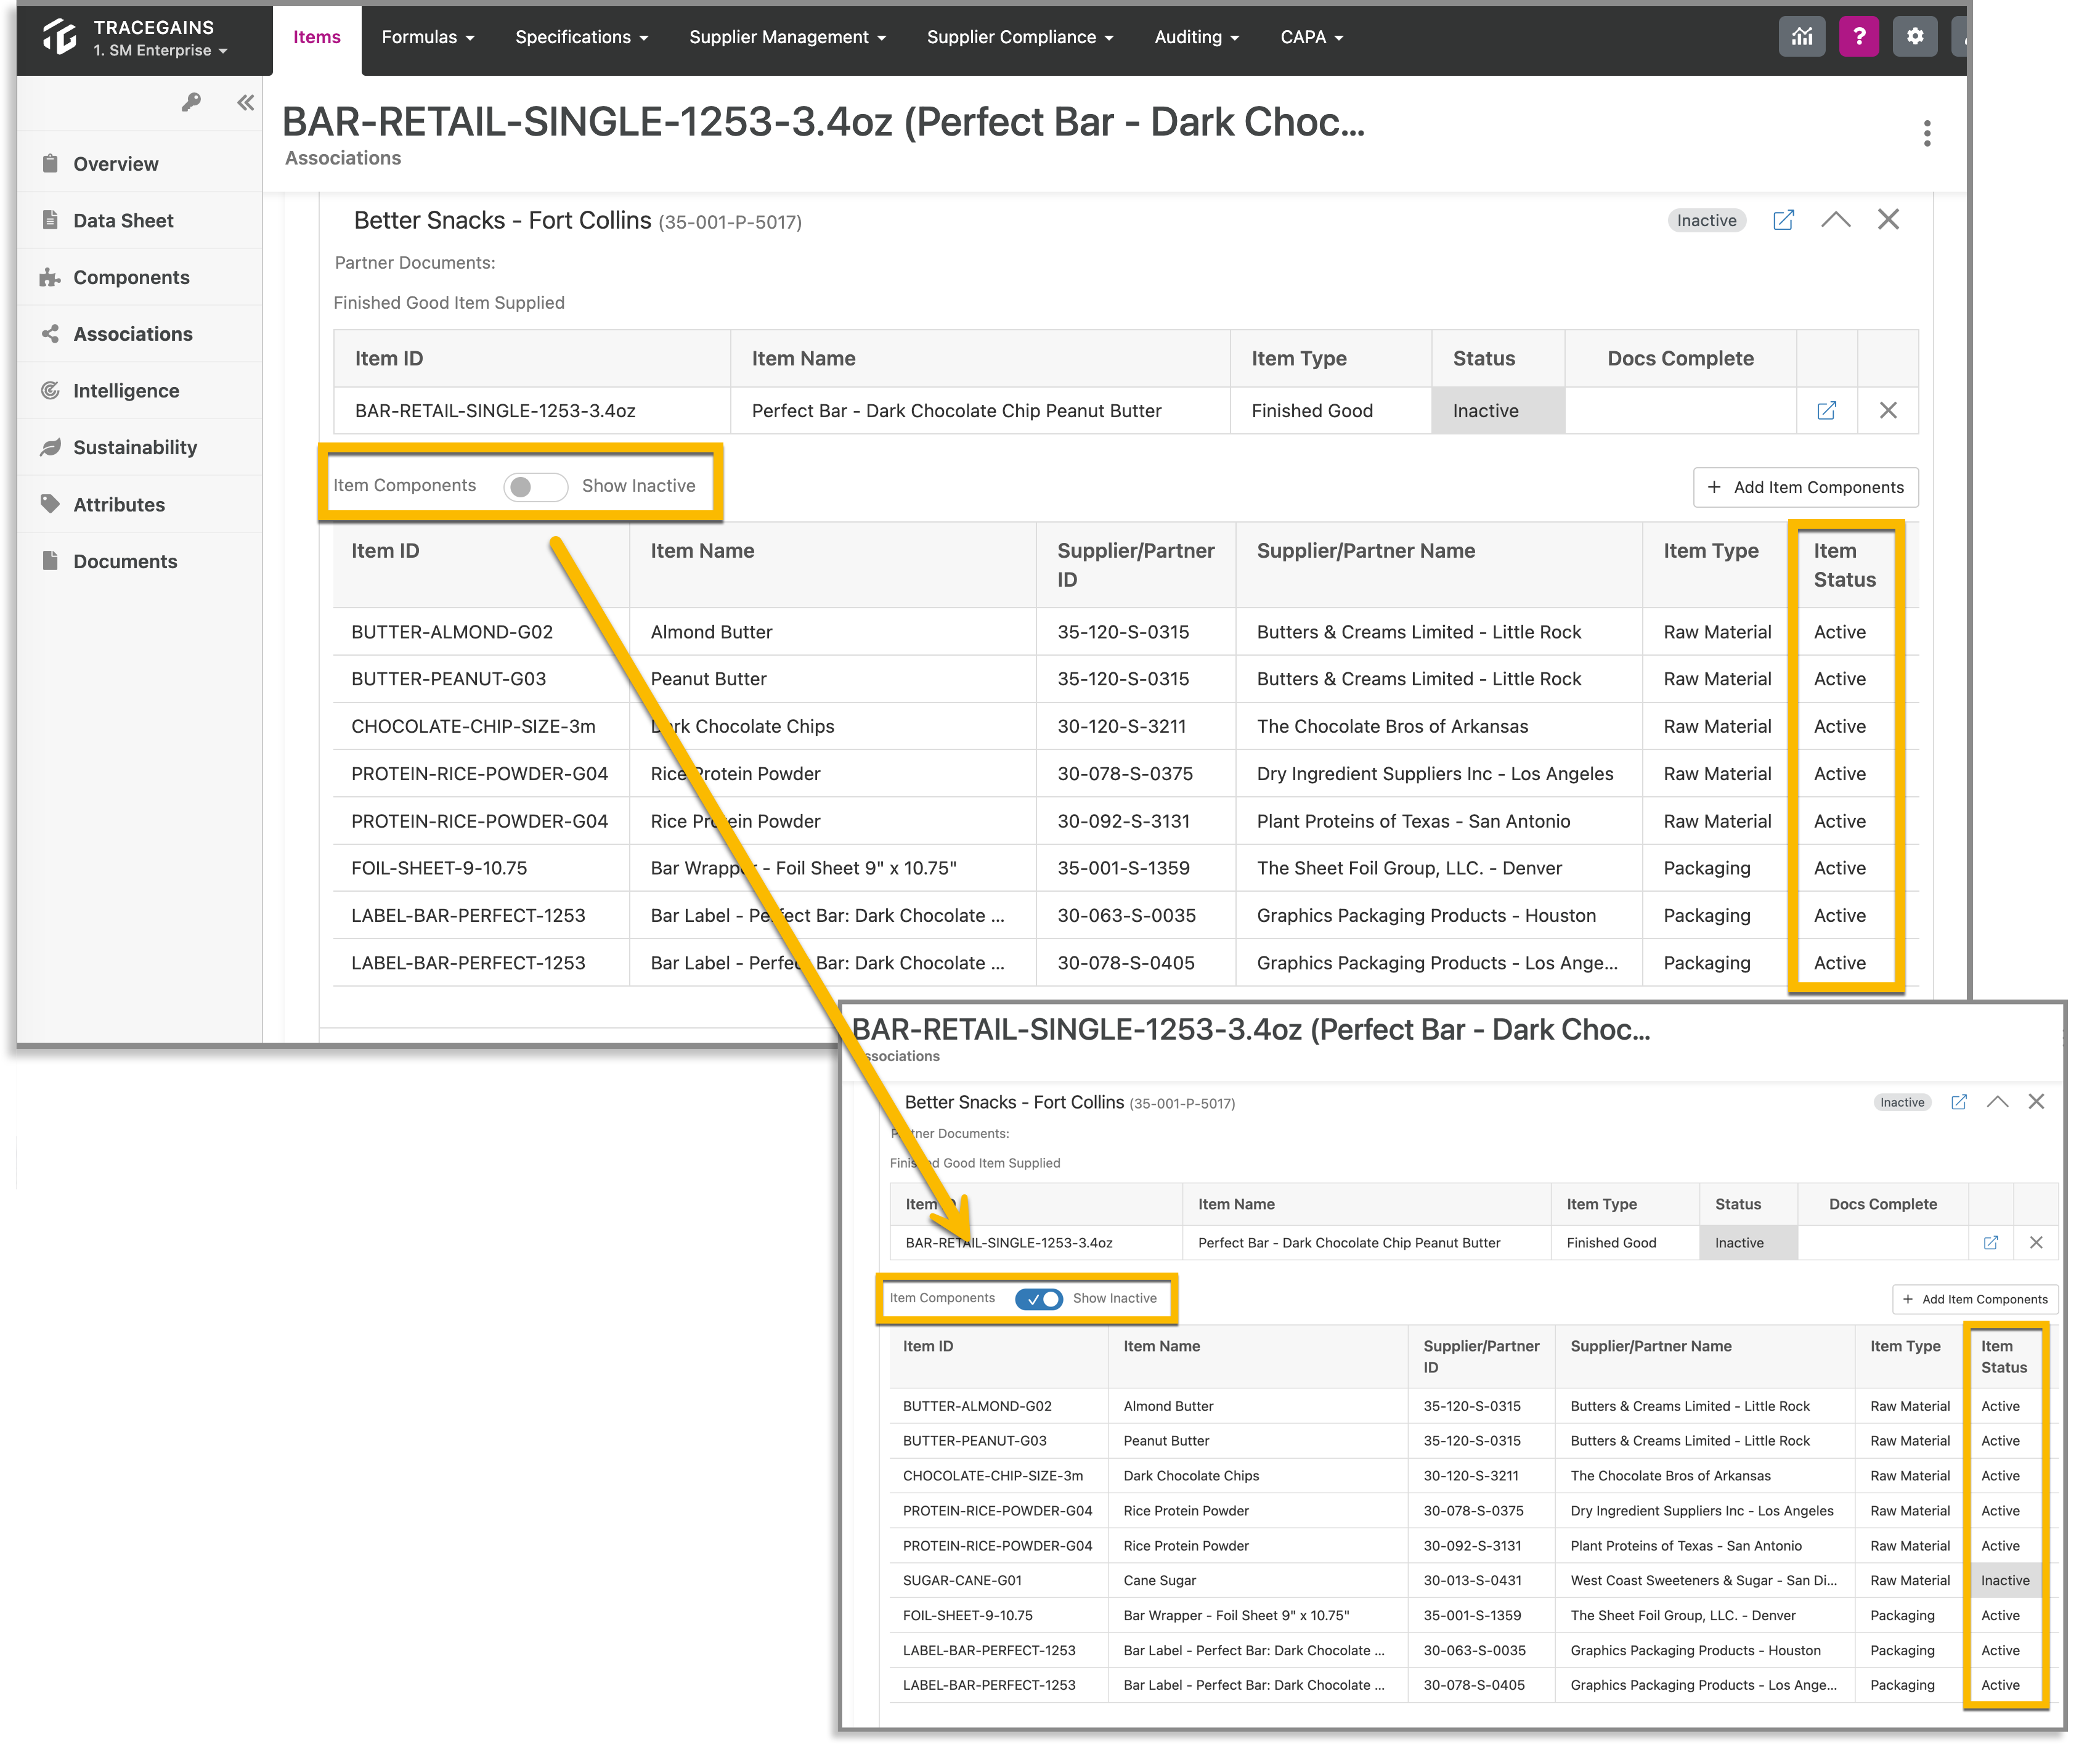2079x1744 pixels.
Task: Click the Docs Complete column header in upper table
Action: pos(1679,359)
